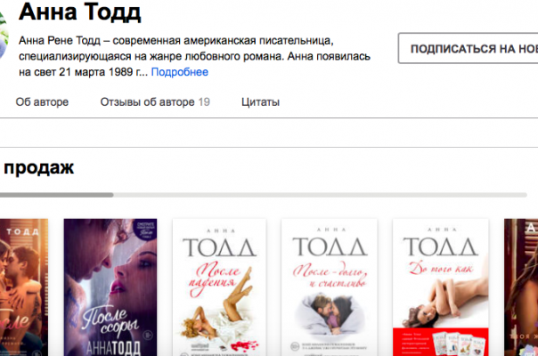Click the 18+ age icon on После ссоры cover
The image size is (538, 356).
[x=148, y=335]
